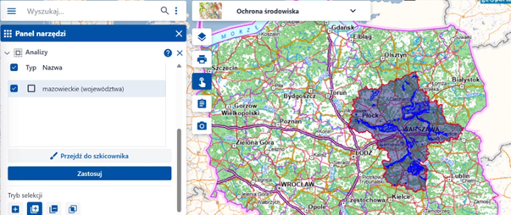The height and width of the screenshot is (215, 511).
Task: Click Przejdź do szkicownika link
Action: coord(89,156)
